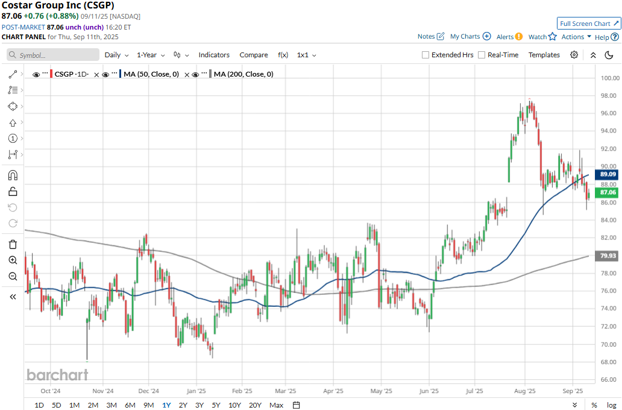The height and width of the screenshot is (410, 622).
Task: Enable the Extended Hrs checkbox
Action: [426, 55]
